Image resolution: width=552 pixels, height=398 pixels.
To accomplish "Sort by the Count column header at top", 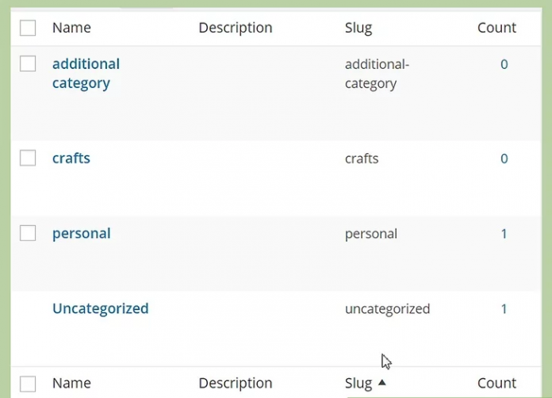I will click(496, 28).
